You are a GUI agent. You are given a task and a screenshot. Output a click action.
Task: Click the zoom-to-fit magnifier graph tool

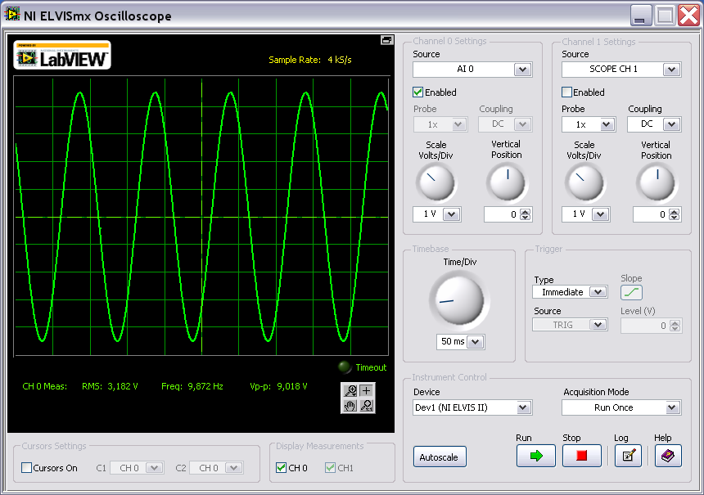coord(367,406)
